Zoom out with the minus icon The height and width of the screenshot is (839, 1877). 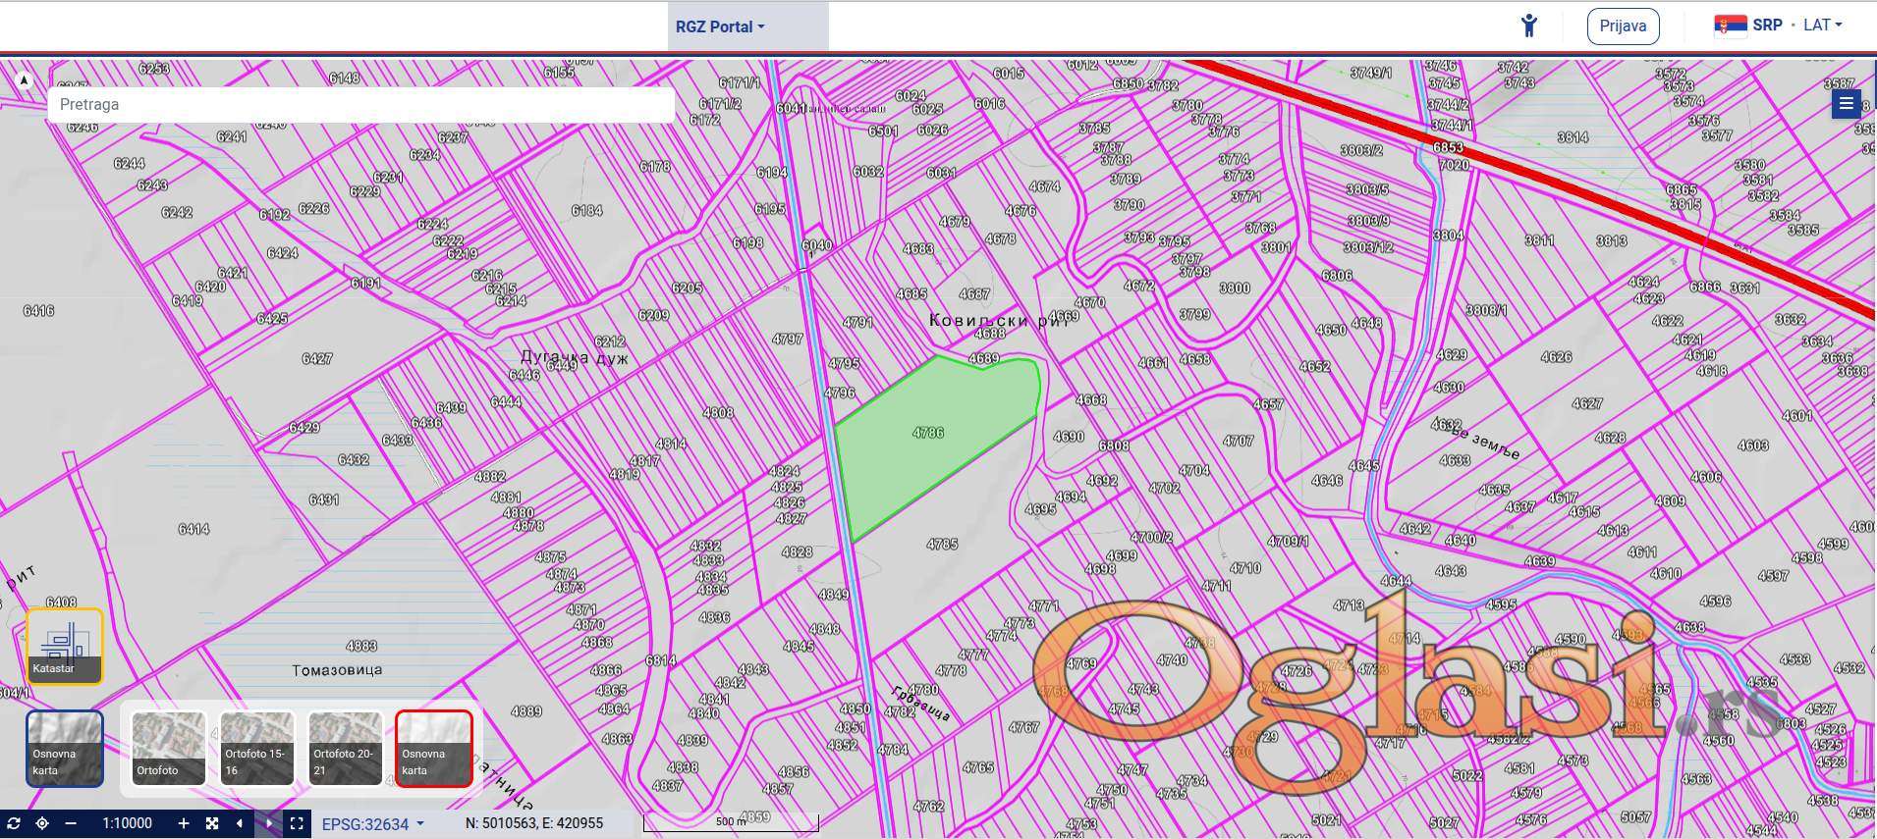(71, 823)
